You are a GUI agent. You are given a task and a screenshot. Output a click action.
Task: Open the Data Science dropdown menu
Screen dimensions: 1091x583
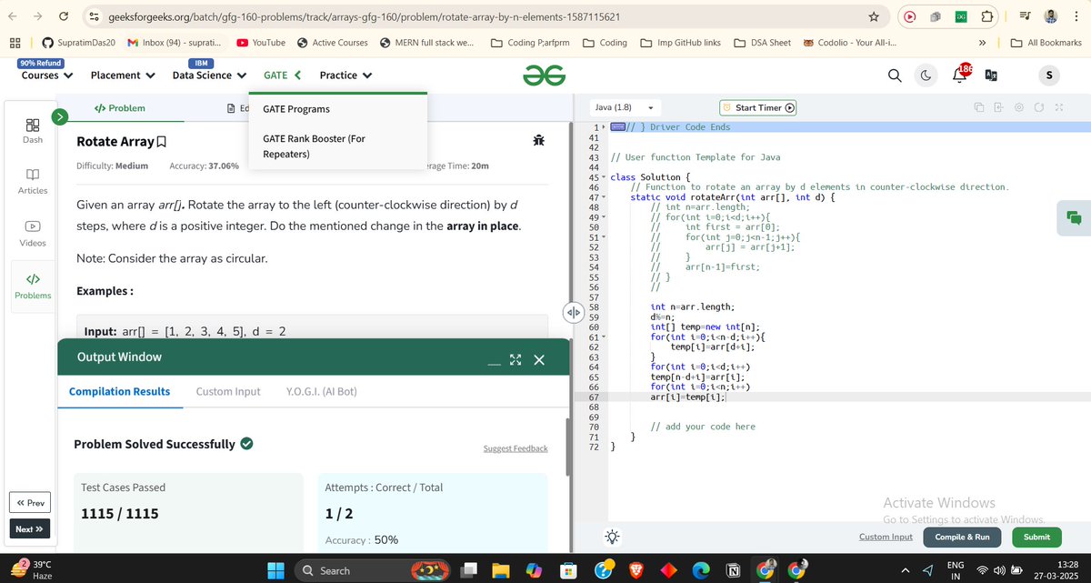(x=207, y=75)
